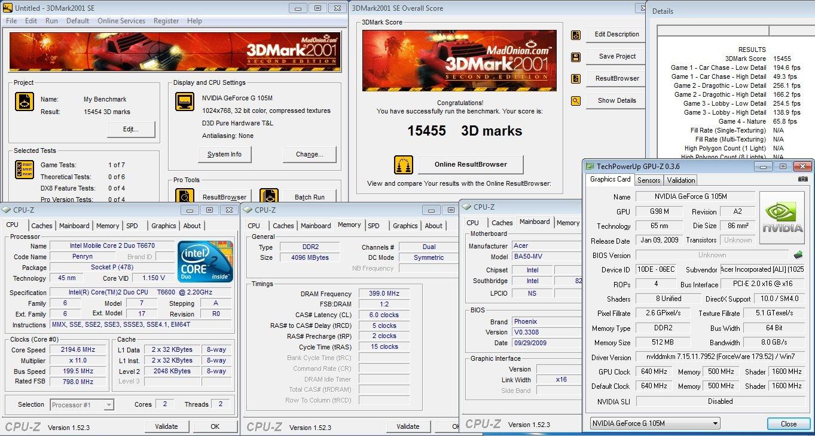Open the Default menu in 3DMark2001
The height and width of the screenshot is (436, 815).
click(x=78, y=21)
